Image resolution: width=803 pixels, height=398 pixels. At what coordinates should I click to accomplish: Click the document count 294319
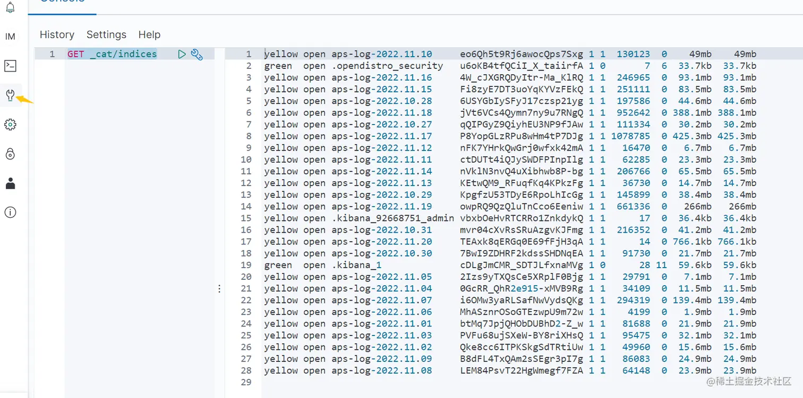pyautogui.click(x=633, y=300)
